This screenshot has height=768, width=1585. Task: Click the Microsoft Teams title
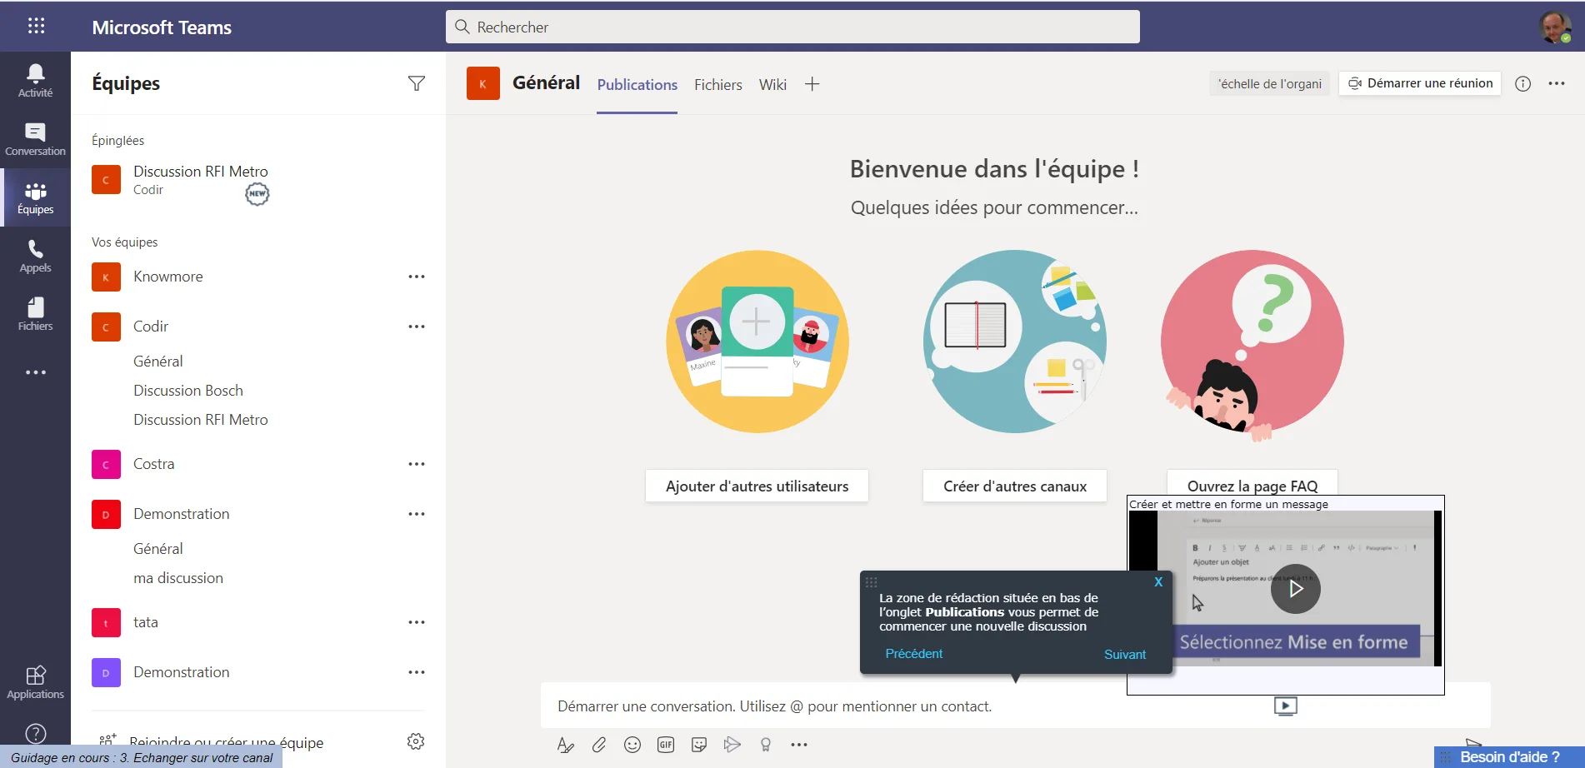click(x=162, y=27)
